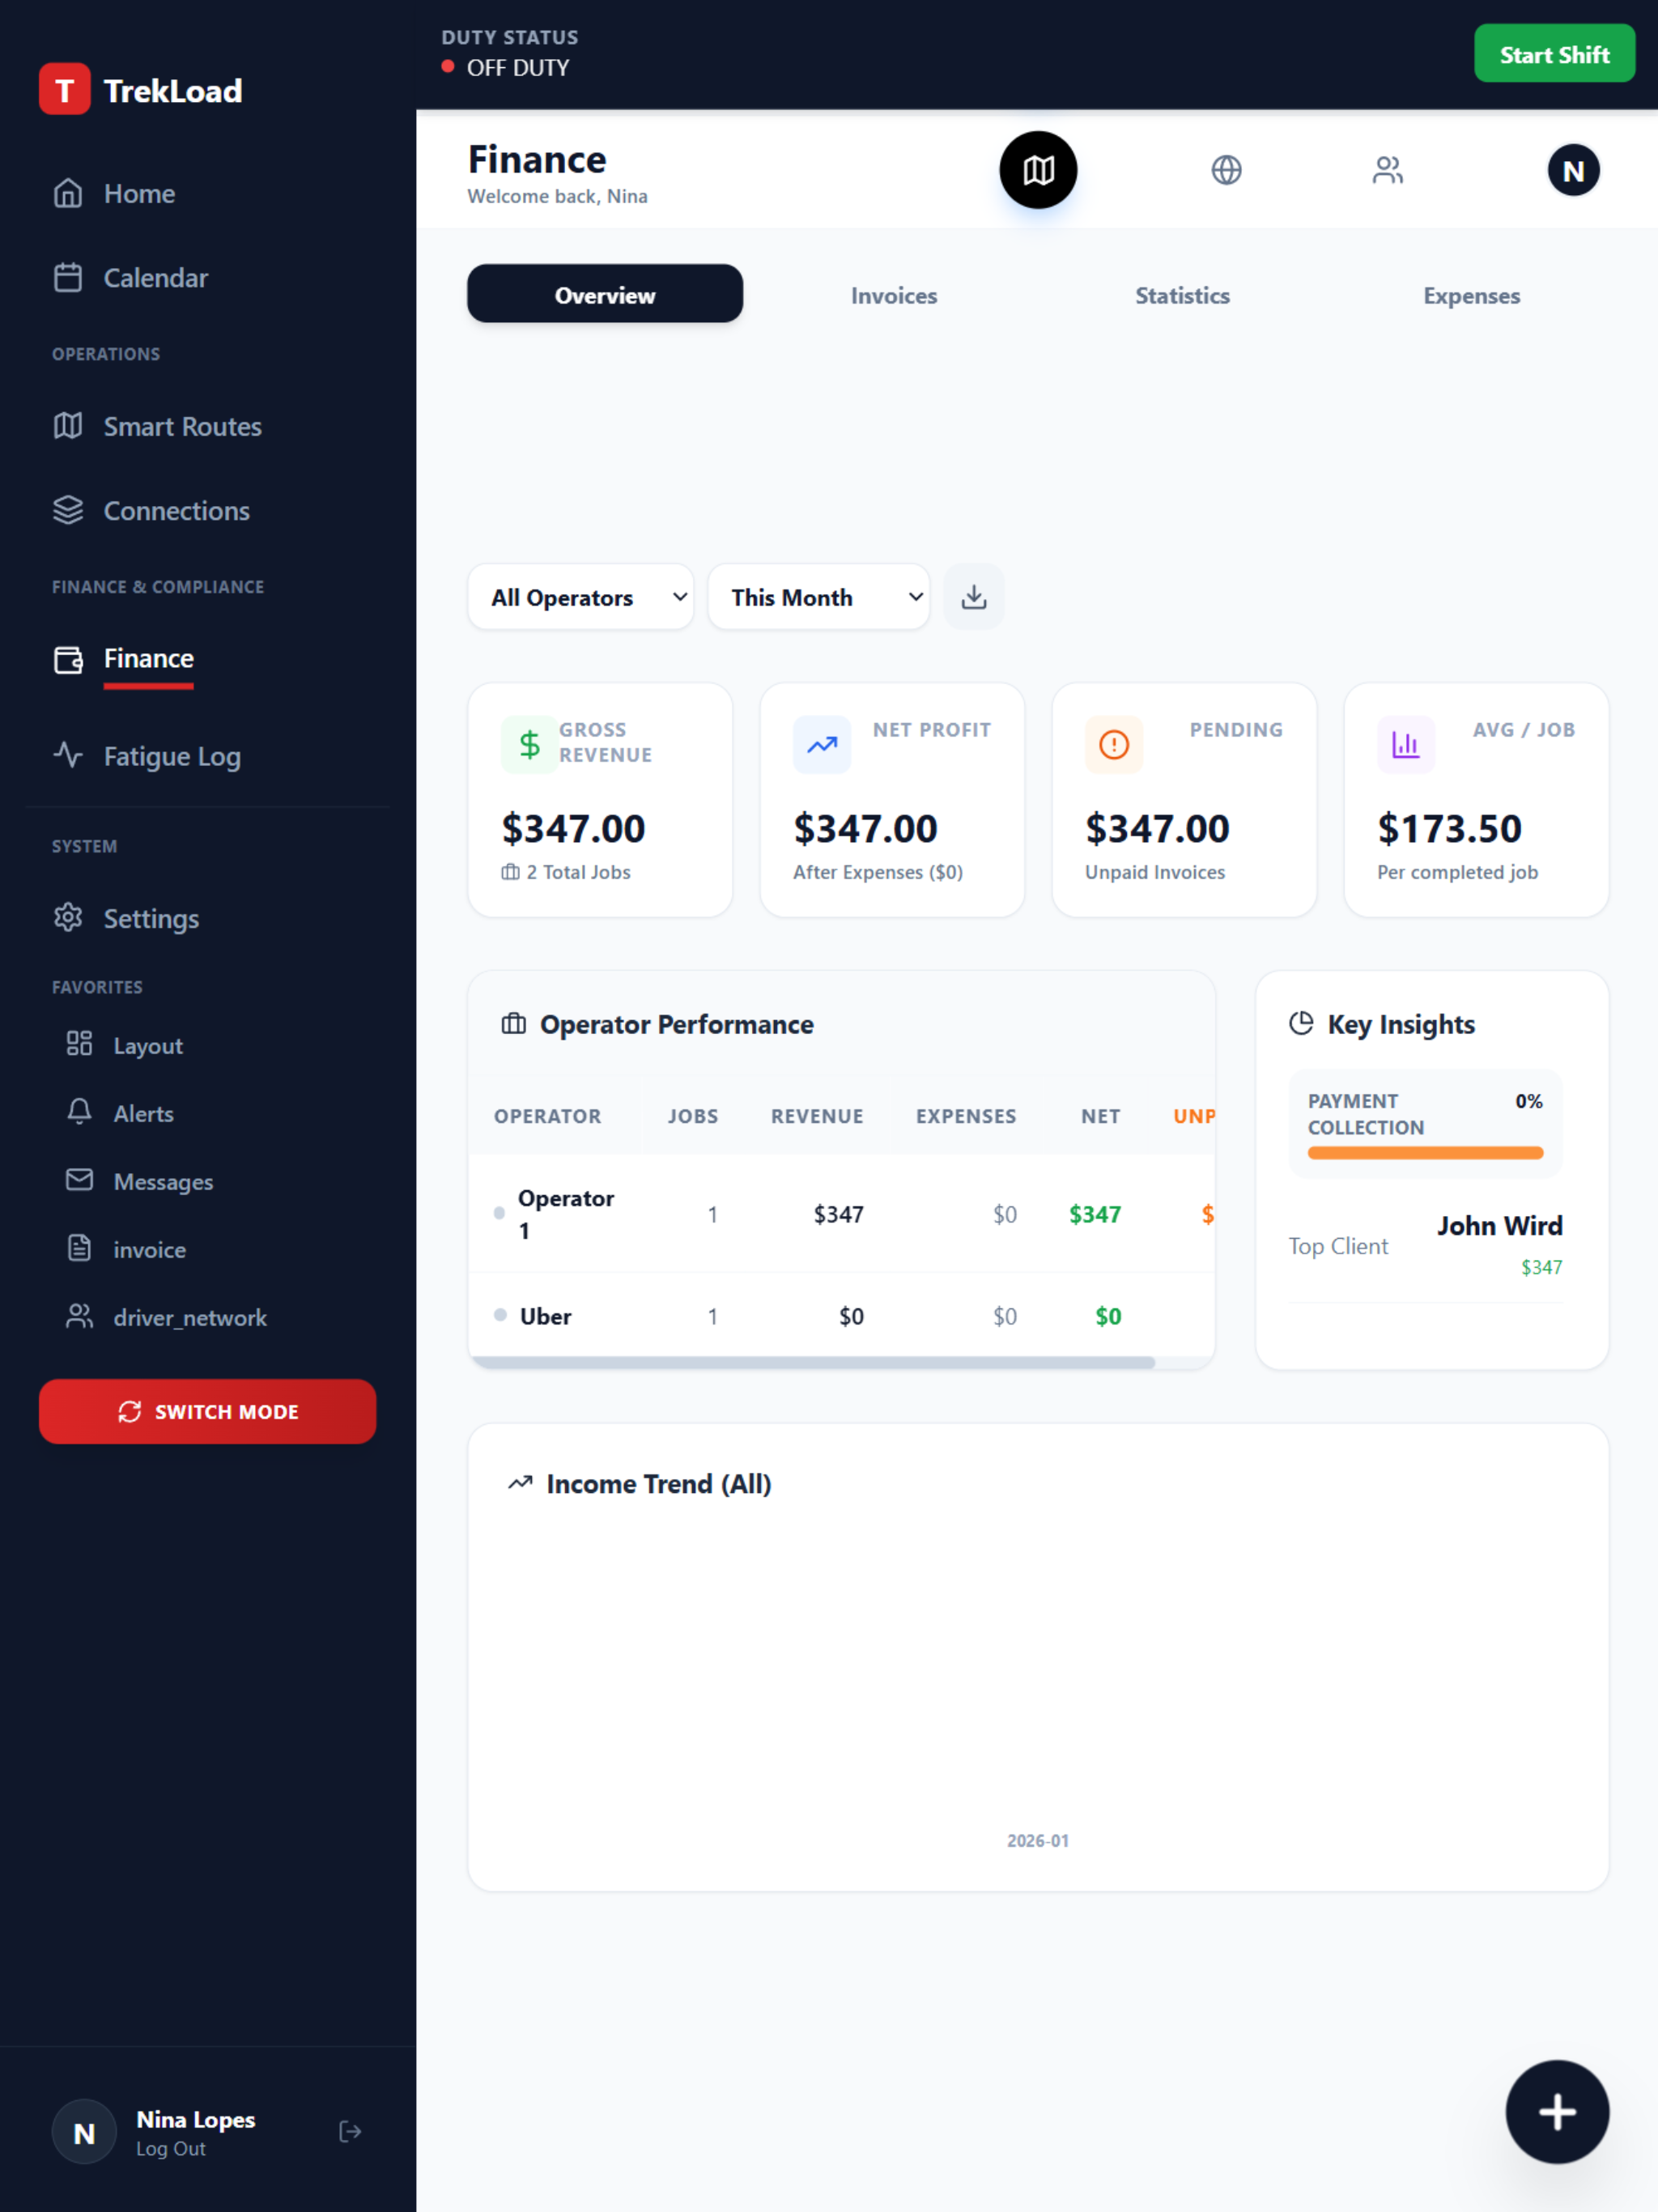This screenshot has width=1658, height=2212.
Task: Open Smart Routes menu item
Action: (x=208, y=426)
